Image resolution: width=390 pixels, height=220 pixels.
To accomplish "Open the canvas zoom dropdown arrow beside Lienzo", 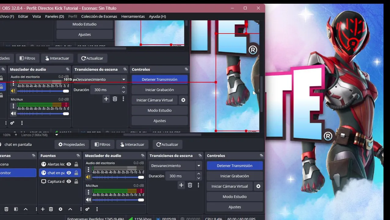I will (x=56, y=135).
